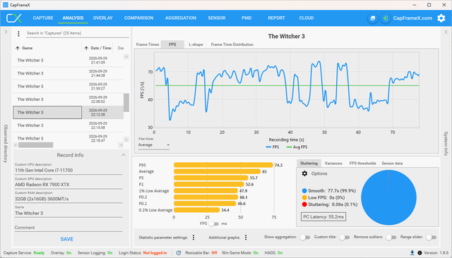Click the Comment input field

coord(69,228)
